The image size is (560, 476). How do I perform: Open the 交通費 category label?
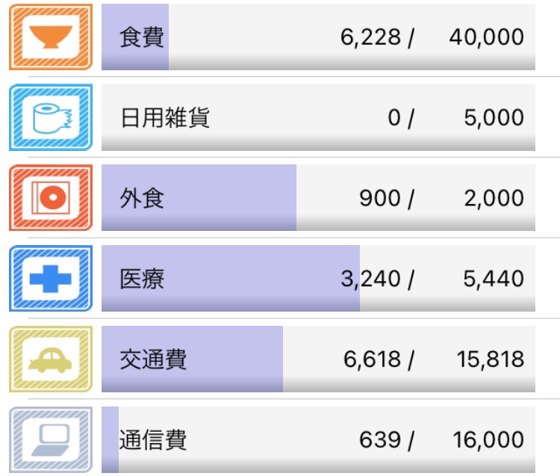(x=153, y=359)
